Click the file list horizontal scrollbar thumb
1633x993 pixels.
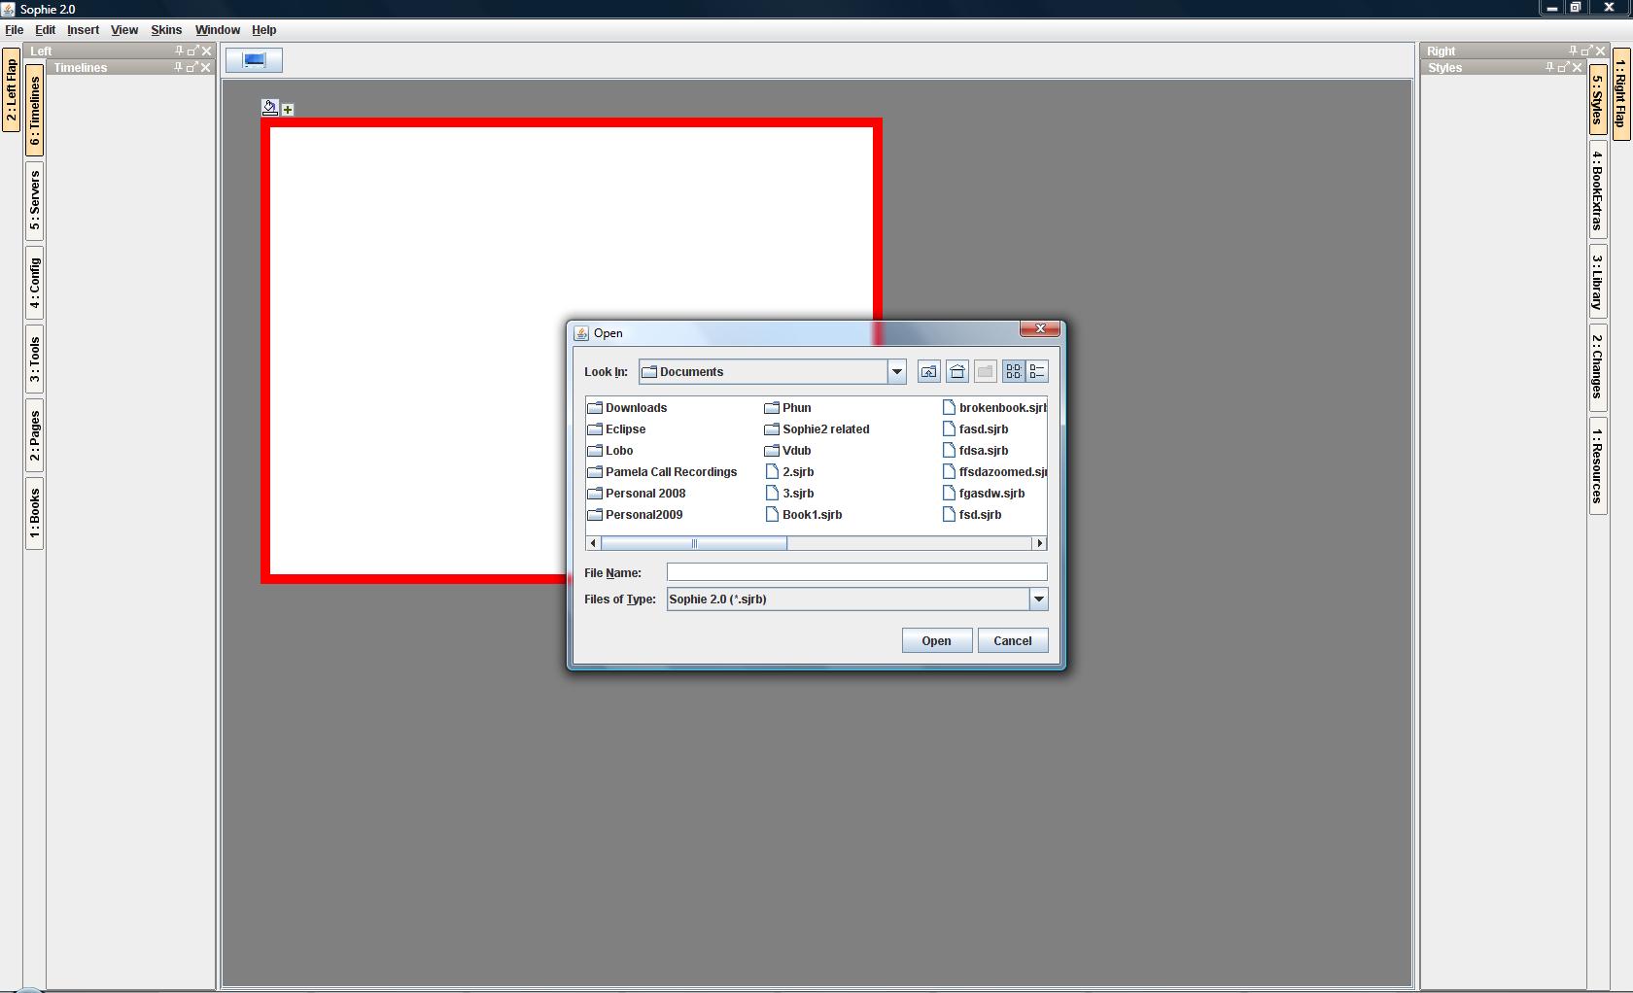click(694, 543)
